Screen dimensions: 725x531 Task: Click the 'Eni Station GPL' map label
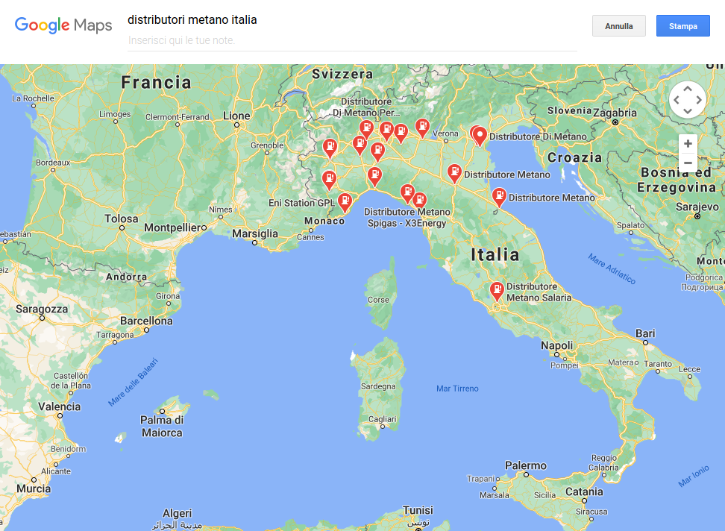301,203
